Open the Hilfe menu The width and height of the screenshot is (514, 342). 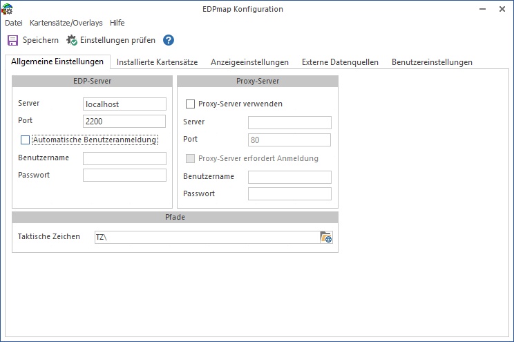click(117, 23)
